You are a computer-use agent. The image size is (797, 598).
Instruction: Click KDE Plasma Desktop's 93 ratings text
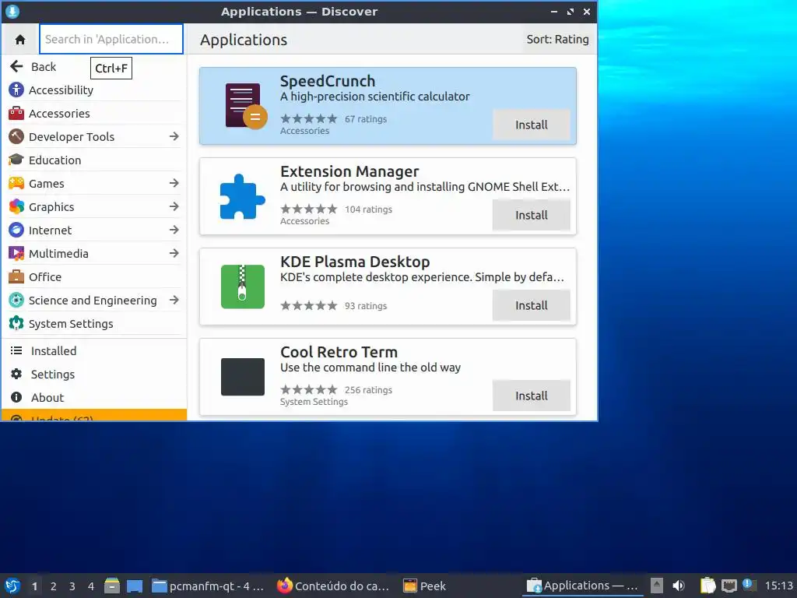[366, 306]
